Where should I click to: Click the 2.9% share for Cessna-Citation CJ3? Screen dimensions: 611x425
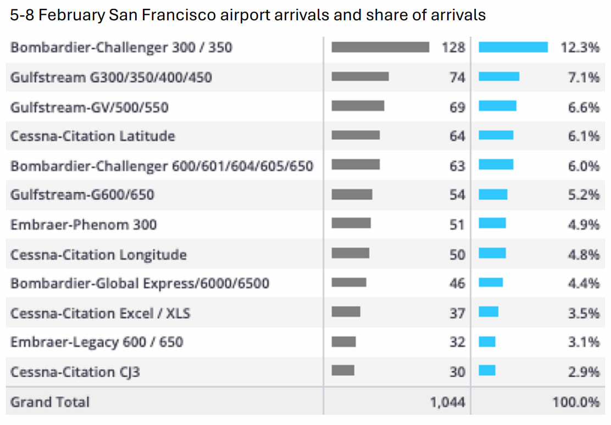[584, 372]
